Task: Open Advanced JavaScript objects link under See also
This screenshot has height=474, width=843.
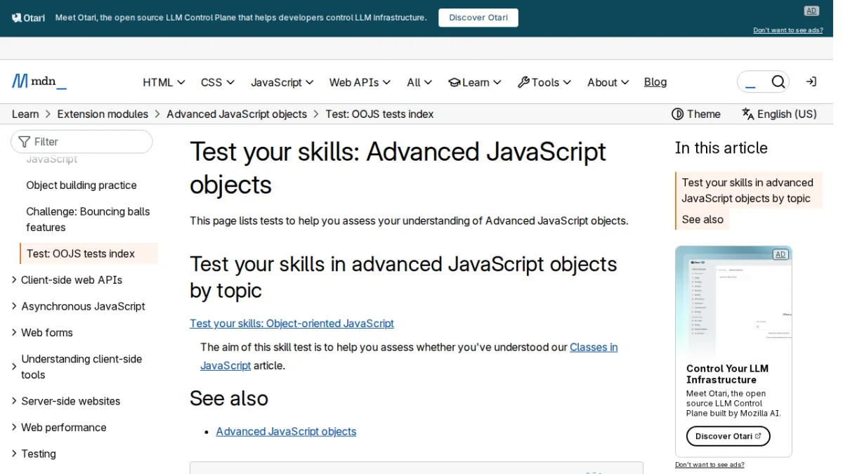Action: pyautogui.click(x=286, y=431)
